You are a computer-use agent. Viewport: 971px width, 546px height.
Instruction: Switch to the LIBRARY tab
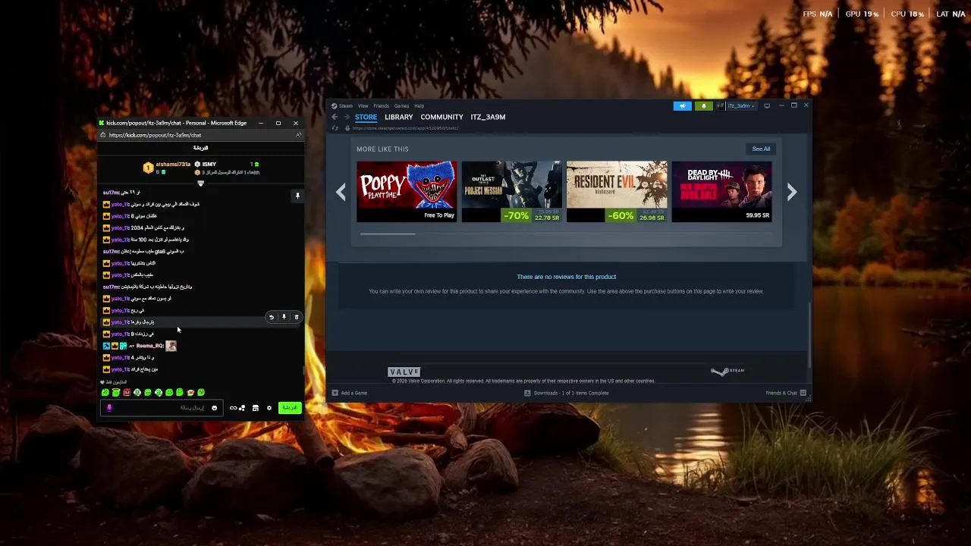tap(398, 117)
